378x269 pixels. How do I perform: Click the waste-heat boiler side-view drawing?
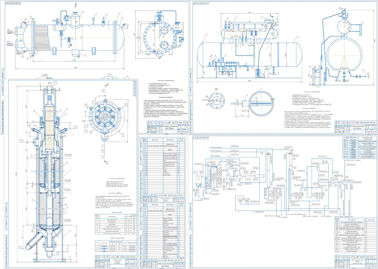[x=250, y=47]
